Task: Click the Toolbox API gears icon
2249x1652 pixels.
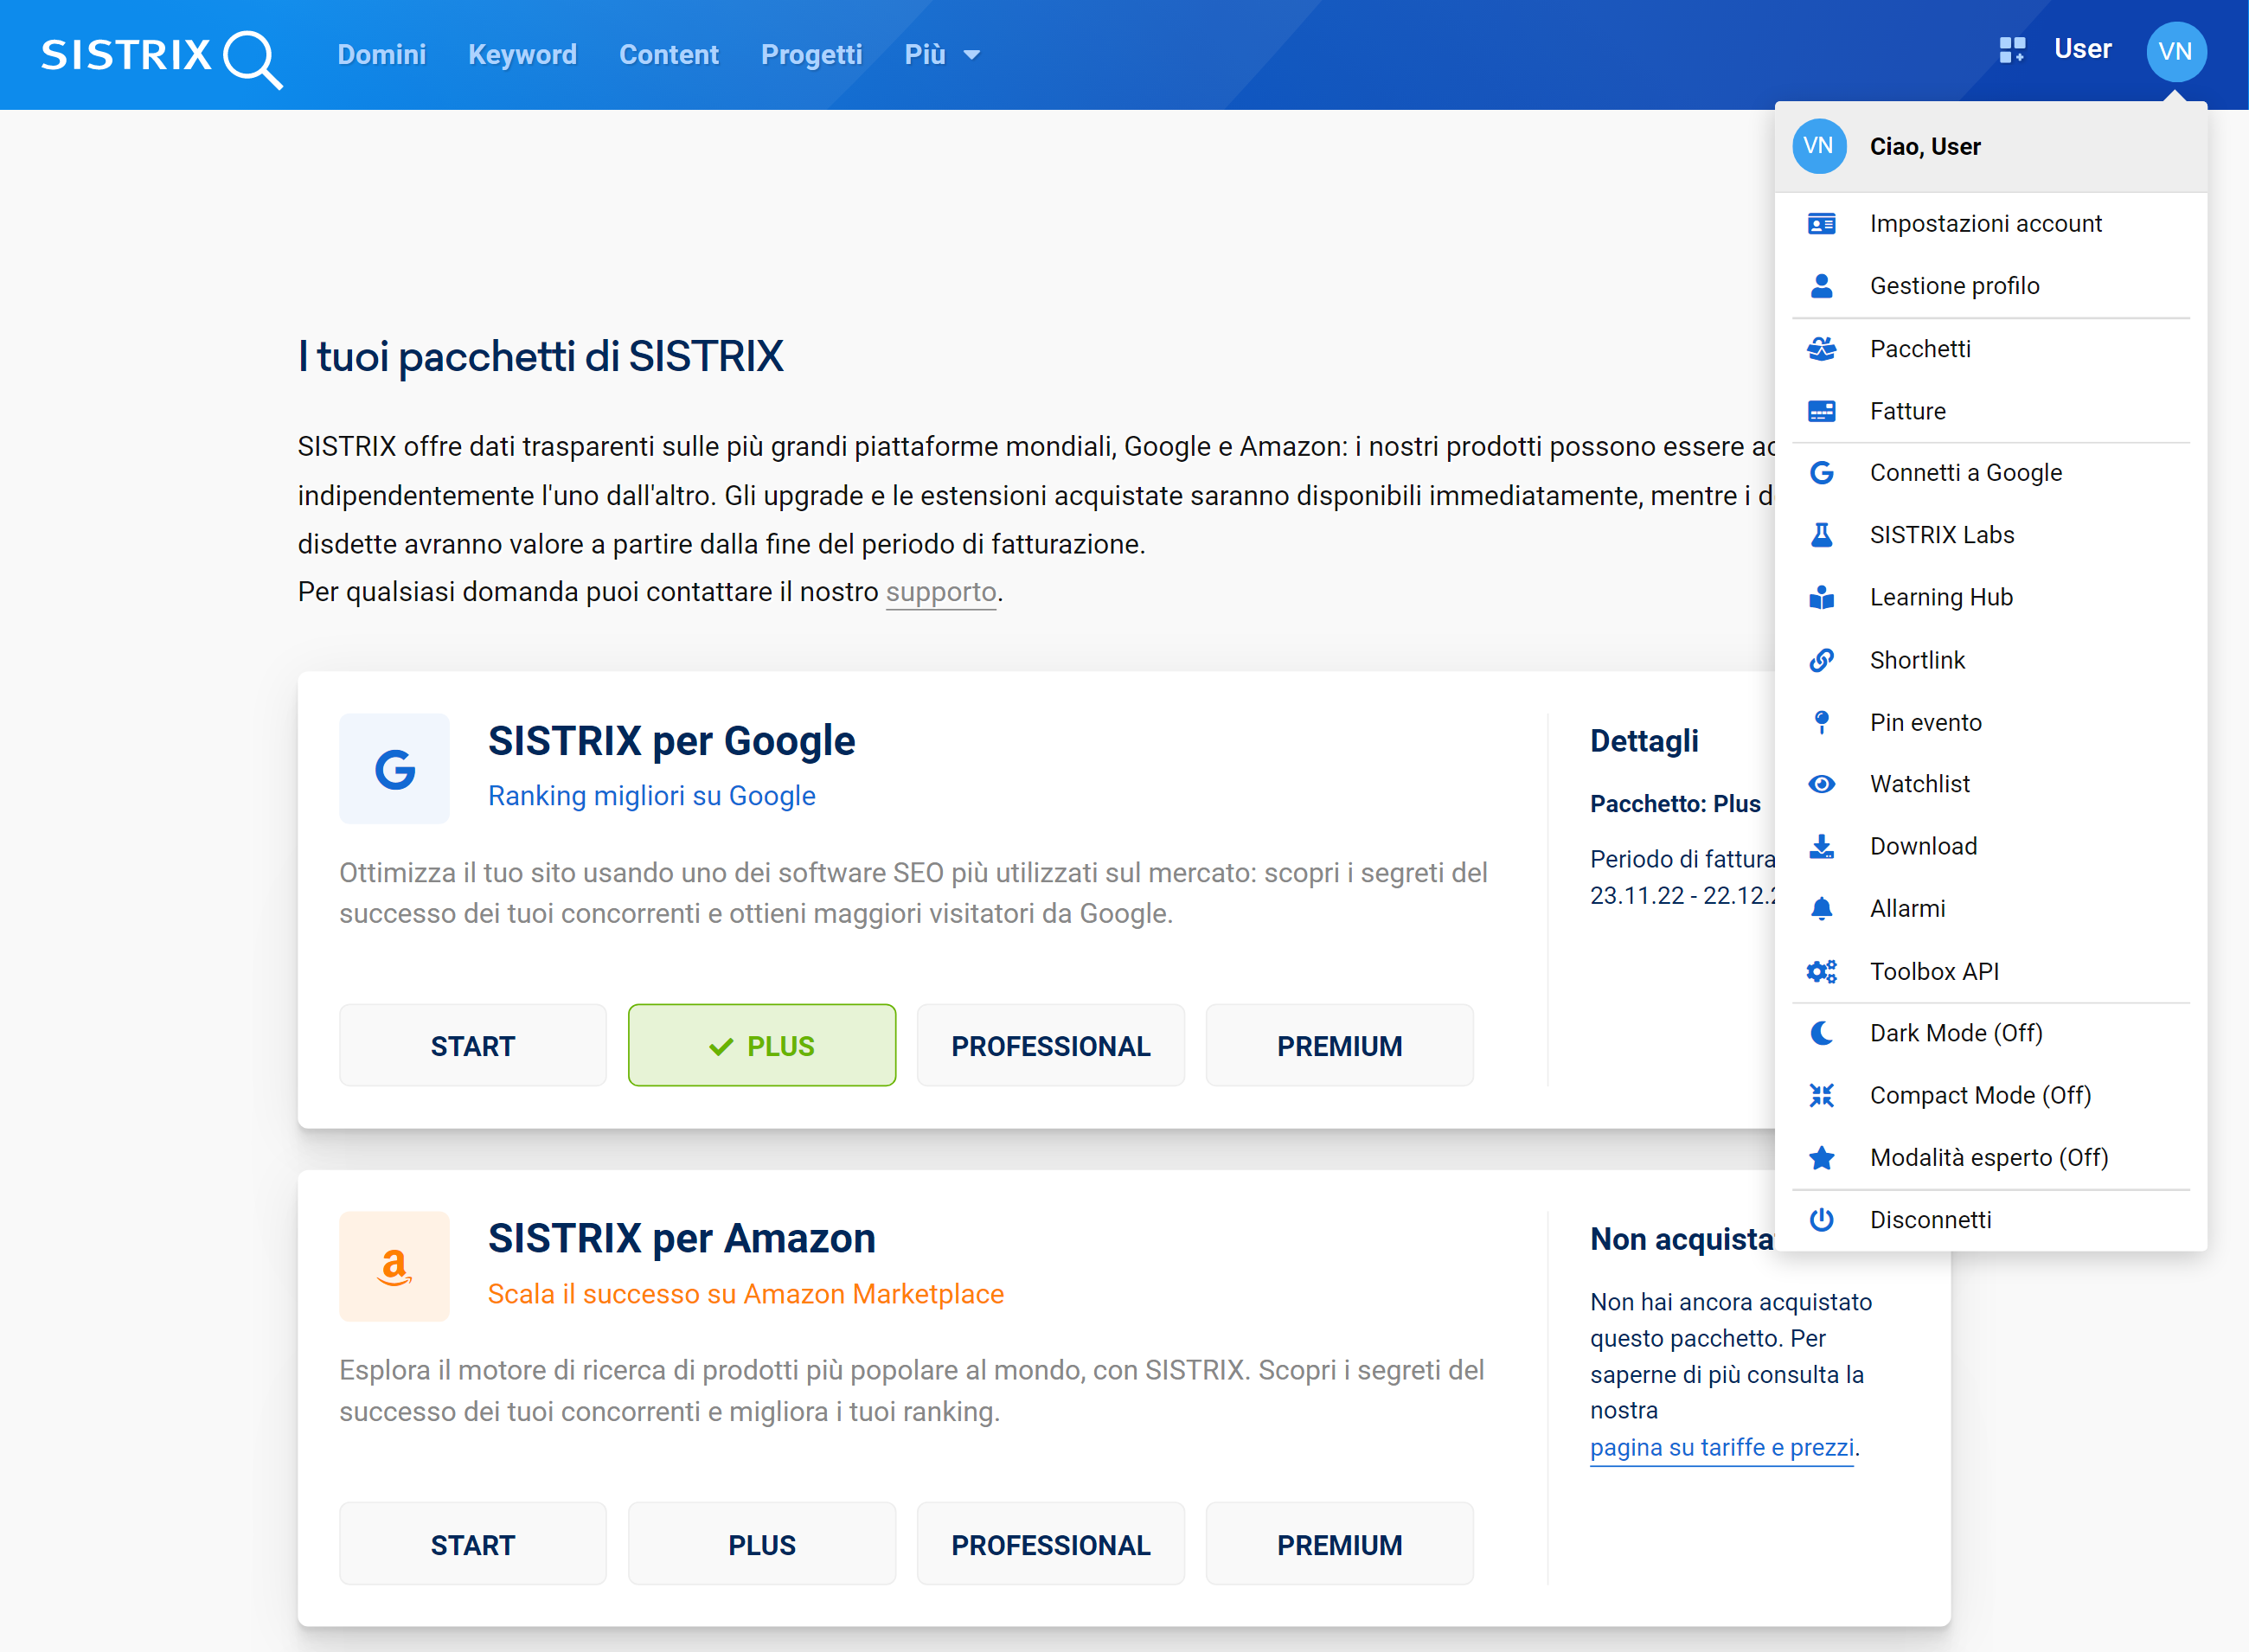Action: [1821, 971]
